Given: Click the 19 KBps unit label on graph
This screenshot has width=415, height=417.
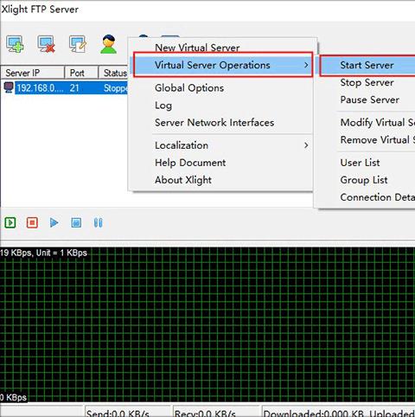Looking at the screenshot, I should pos(43,253).
